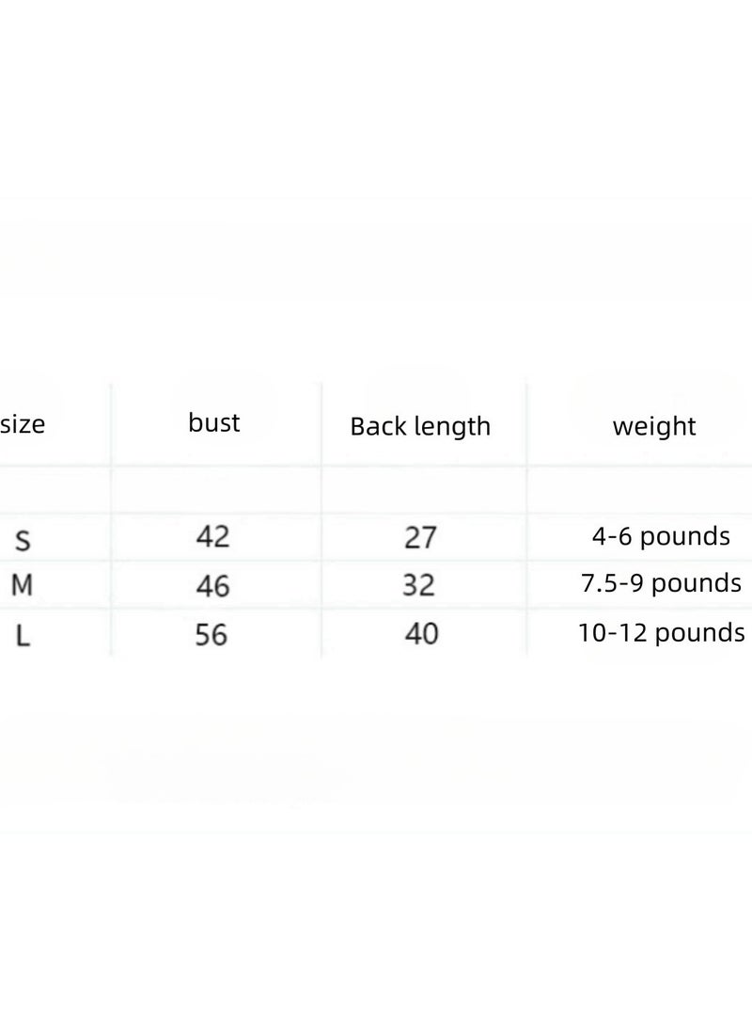Click bust value 56

pyautogui.click(x=211, y=635)
